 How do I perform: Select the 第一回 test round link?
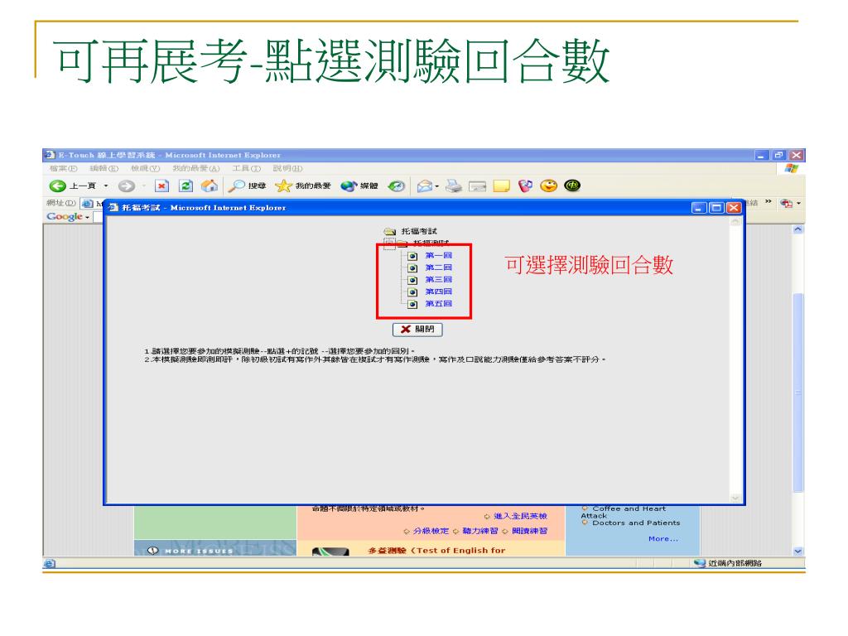click(x=439, y=255)
